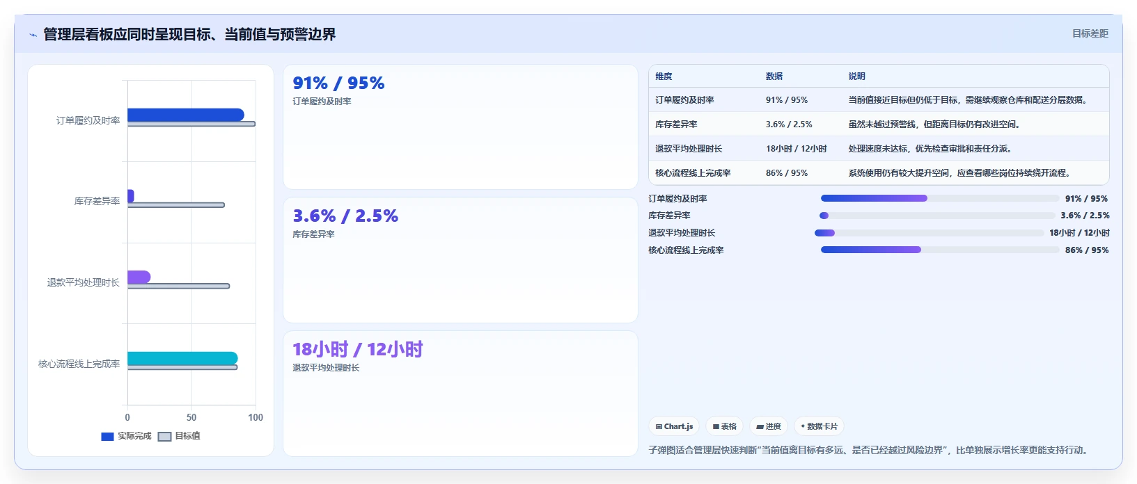Click the 数据 column header

[x=774, y=76]
